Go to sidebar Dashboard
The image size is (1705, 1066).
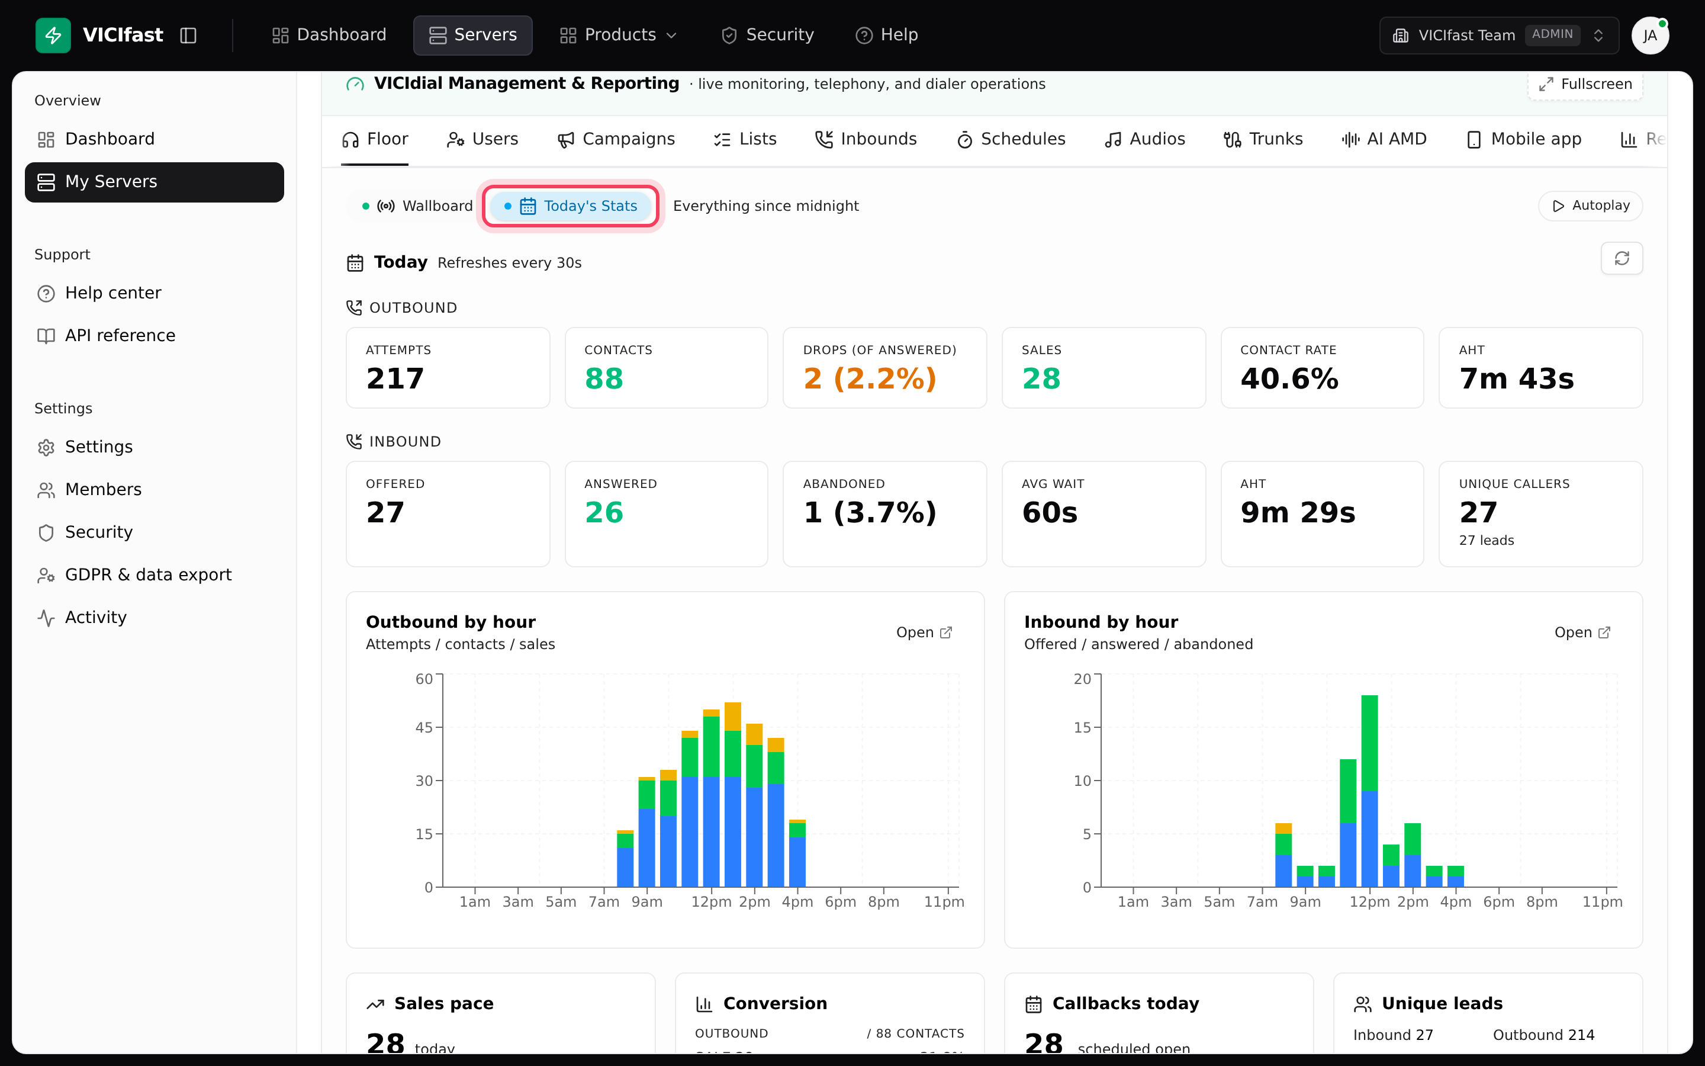(155, 140)
